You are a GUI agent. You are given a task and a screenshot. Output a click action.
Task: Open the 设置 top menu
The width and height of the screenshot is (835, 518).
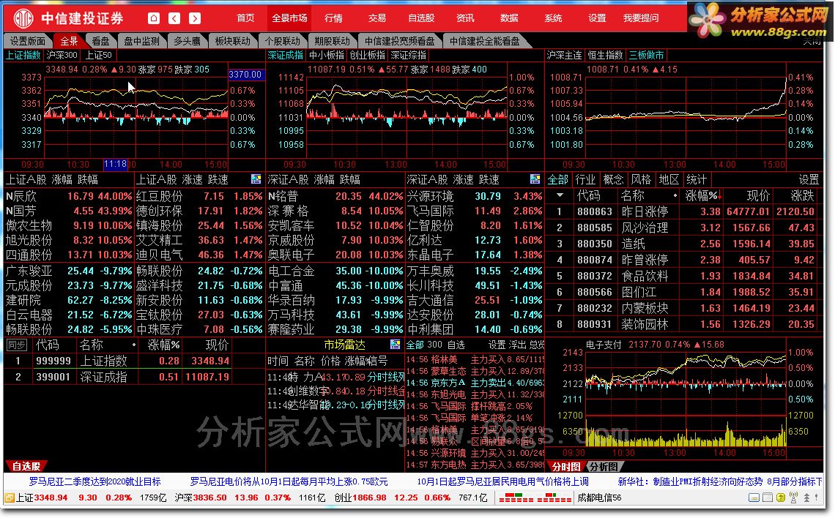(597, 18)
